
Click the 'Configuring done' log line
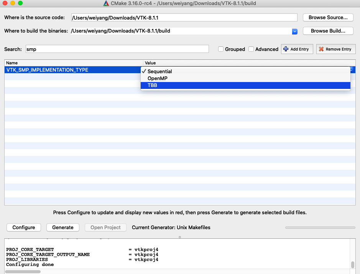pos(30,264)
